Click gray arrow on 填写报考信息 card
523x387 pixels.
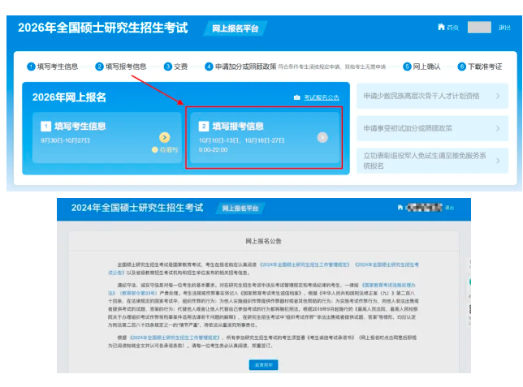(x=322, y=137)
